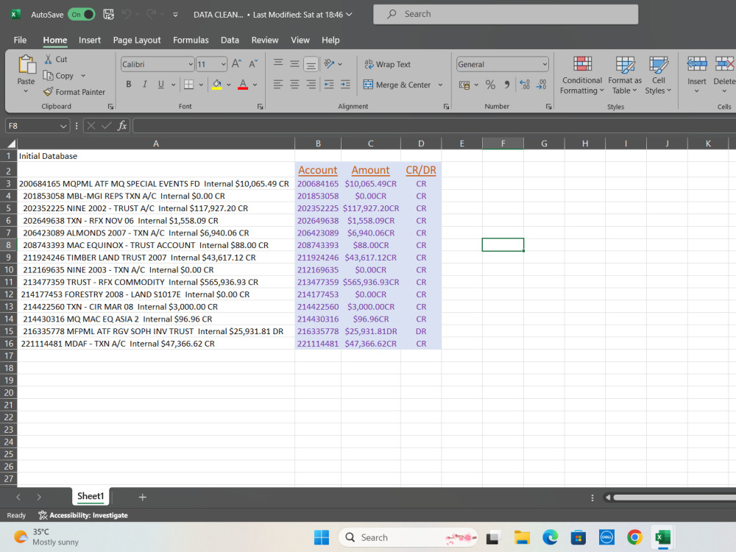Screen dimensions: 736x552
Task: Click the Wrap Text icon
Action: point(369,64)
